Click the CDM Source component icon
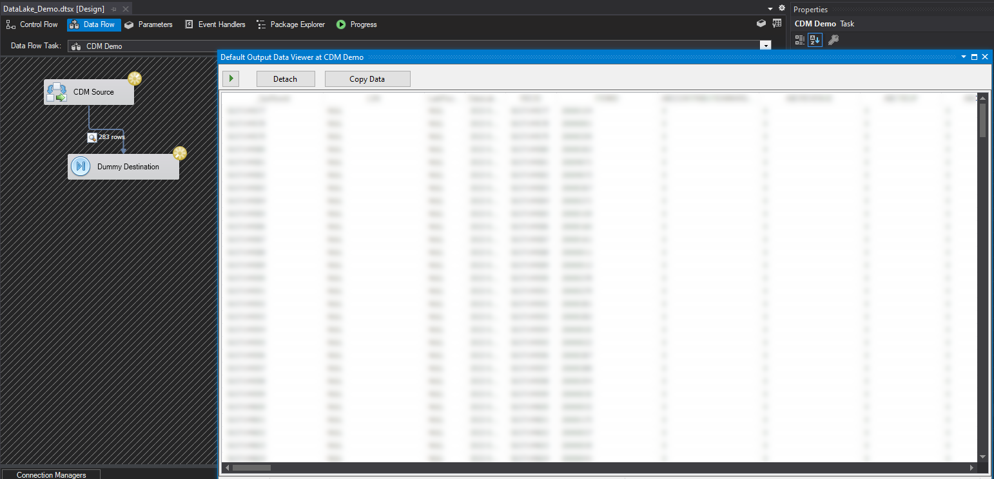 pos(57,92)
